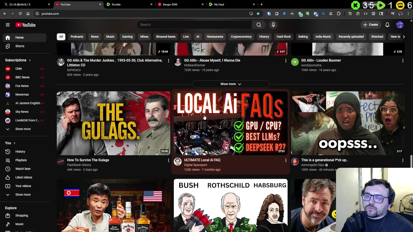Open the BBC News subscription
The image size is (413, 232).
[25, 77]
